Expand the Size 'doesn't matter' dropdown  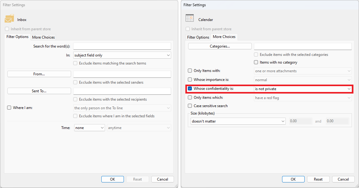tap(238, 121)
